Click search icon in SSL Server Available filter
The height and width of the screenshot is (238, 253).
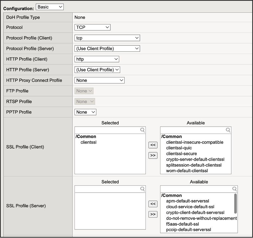point(234,189)
